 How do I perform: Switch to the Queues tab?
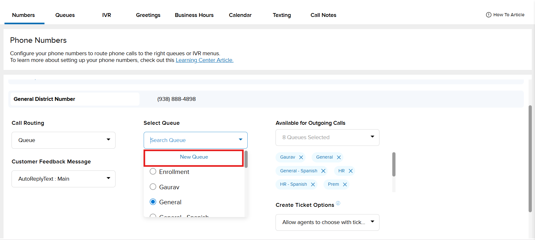click(65, 15)
